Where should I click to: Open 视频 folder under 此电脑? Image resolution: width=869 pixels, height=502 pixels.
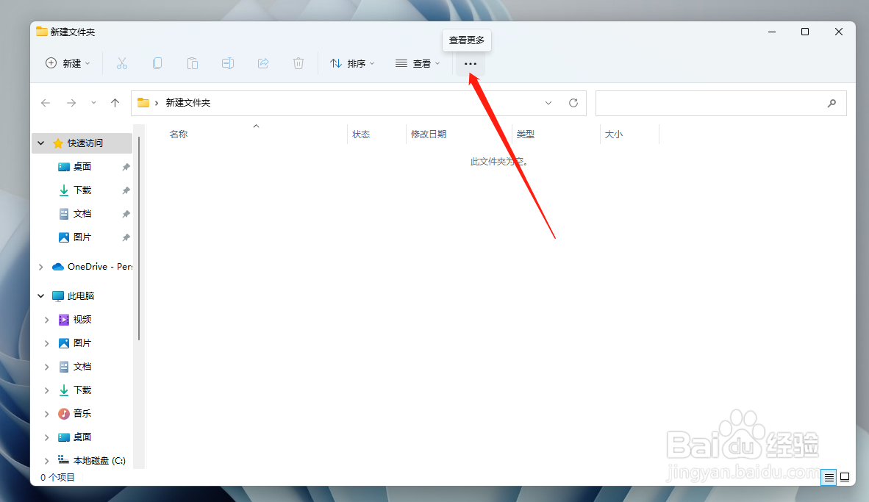[x=82, y=320]
